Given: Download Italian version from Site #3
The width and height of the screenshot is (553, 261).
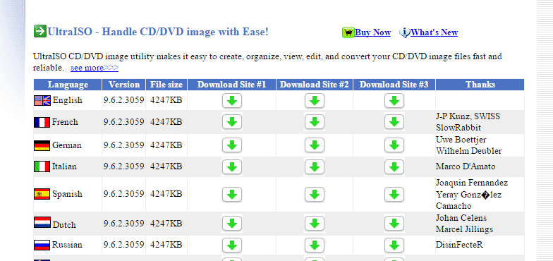Looking at the screenshot, I should tap(394, 166).
